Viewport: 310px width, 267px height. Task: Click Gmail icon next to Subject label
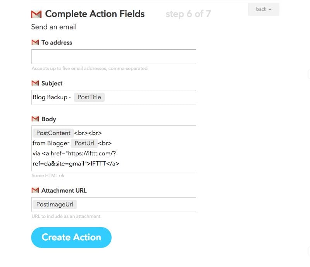pyautogui.click(x=35, y=83)
